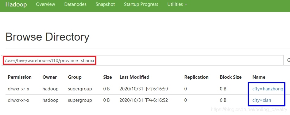The image size is (290, 115).
Task: Expand the Utilities dropdown menu
Action: point(177,4)
